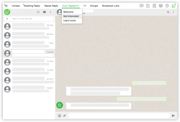Screen dimensions: 180x122
Task: Click the green WA plus icon top right
Action: coord(174,6)
